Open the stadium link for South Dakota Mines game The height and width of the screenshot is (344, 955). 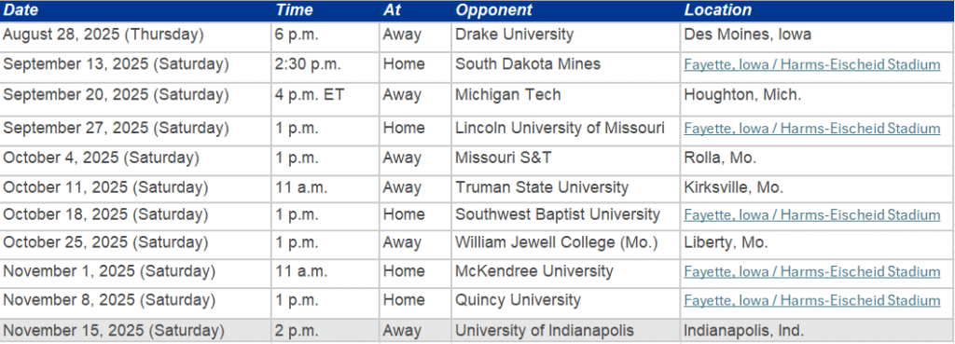812,64
